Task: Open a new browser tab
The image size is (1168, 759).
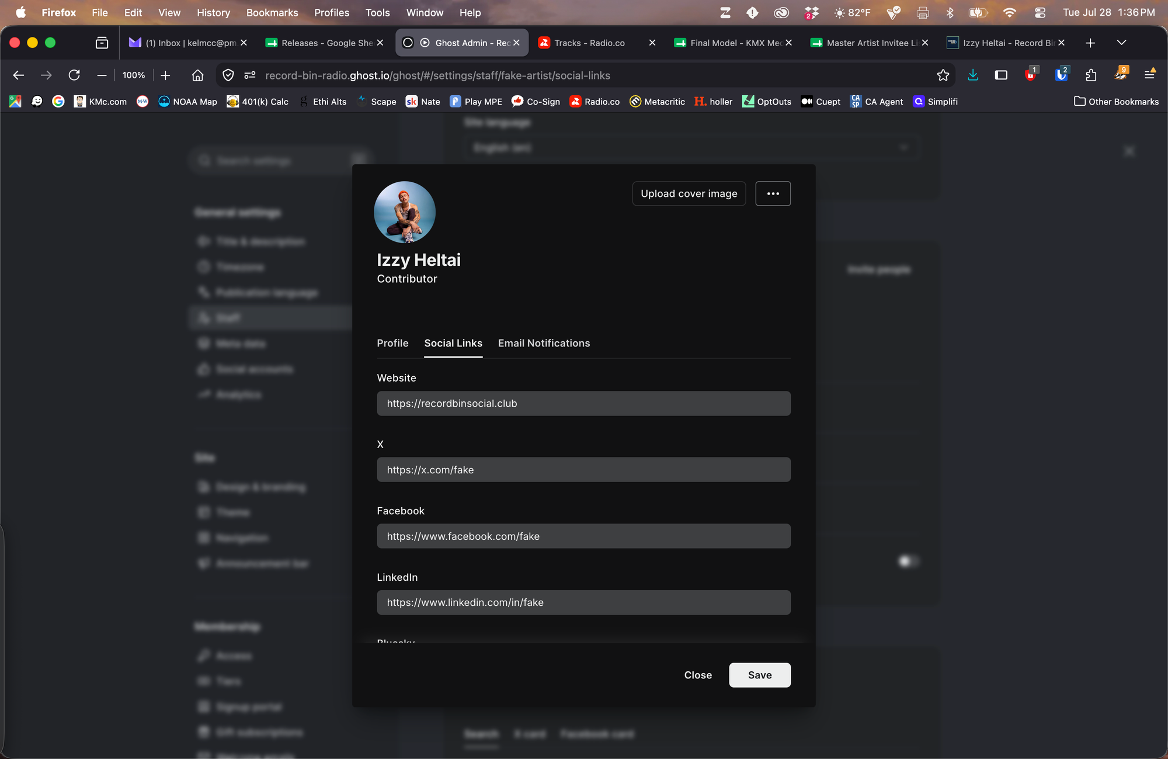Action: (1090, 43)
